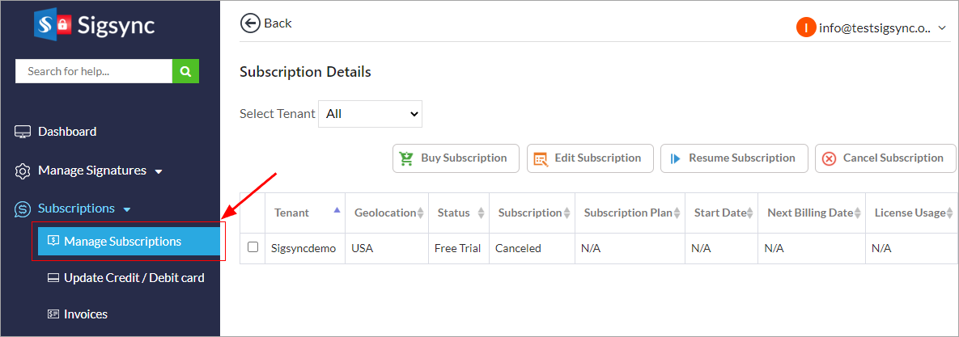This screenshot has width=959, height=337.
Task: Click the Dashboard monitor icon
Action: [x=23, y=132]
